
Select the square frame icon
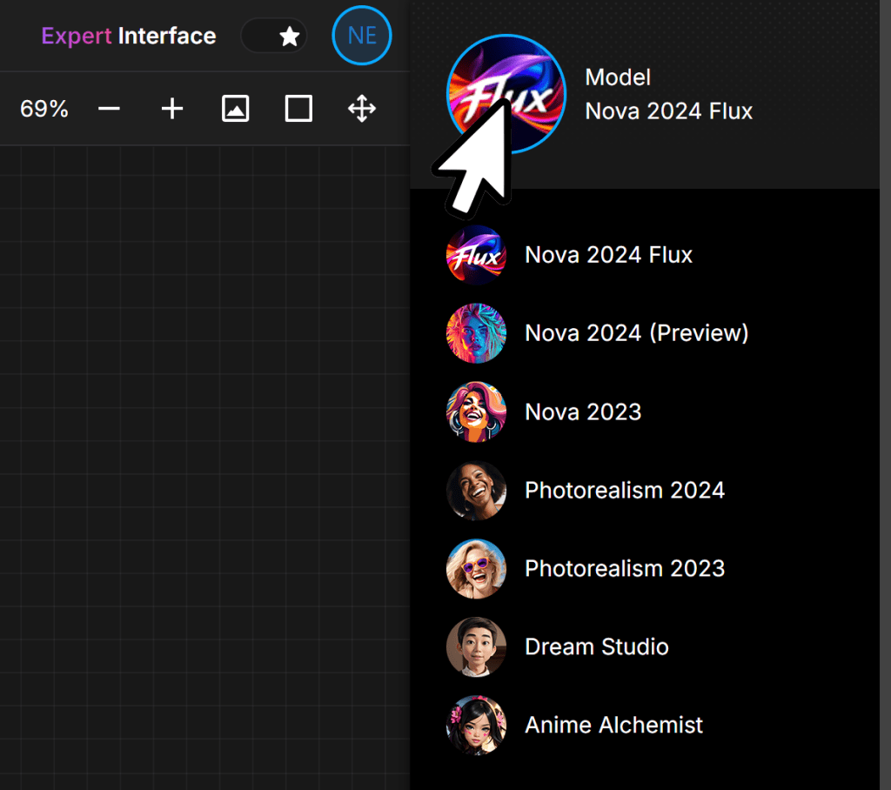(298, 109)
